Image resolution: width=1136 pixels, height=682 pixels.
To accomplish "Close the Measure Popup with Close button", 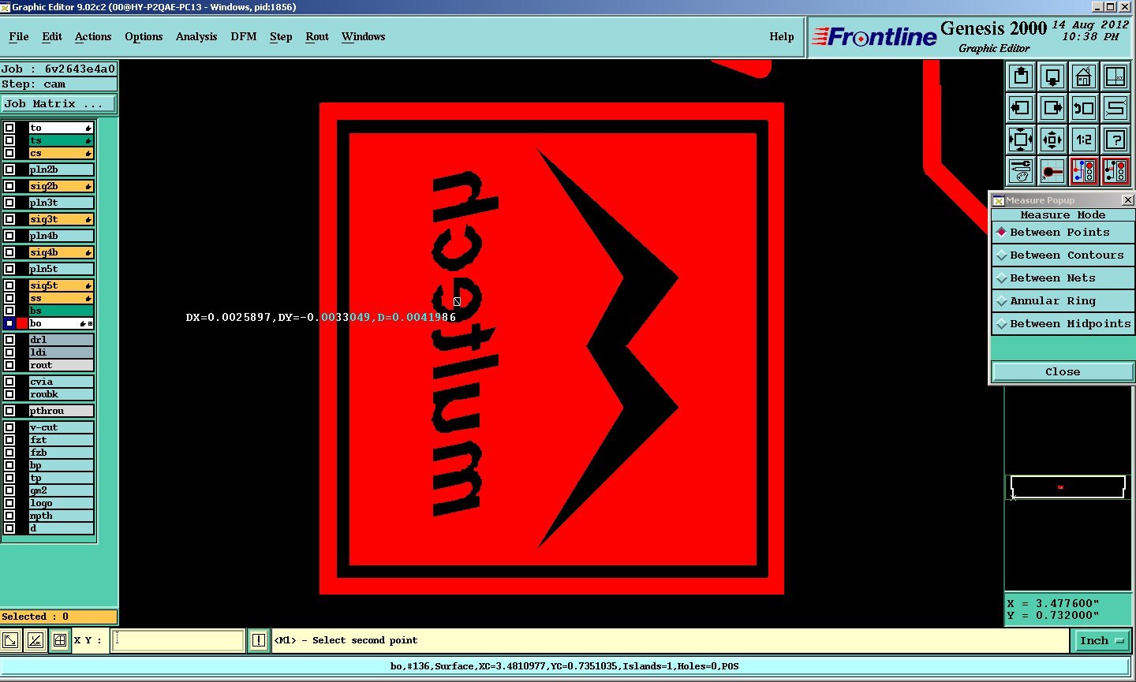I will [x=1063, y=371].
